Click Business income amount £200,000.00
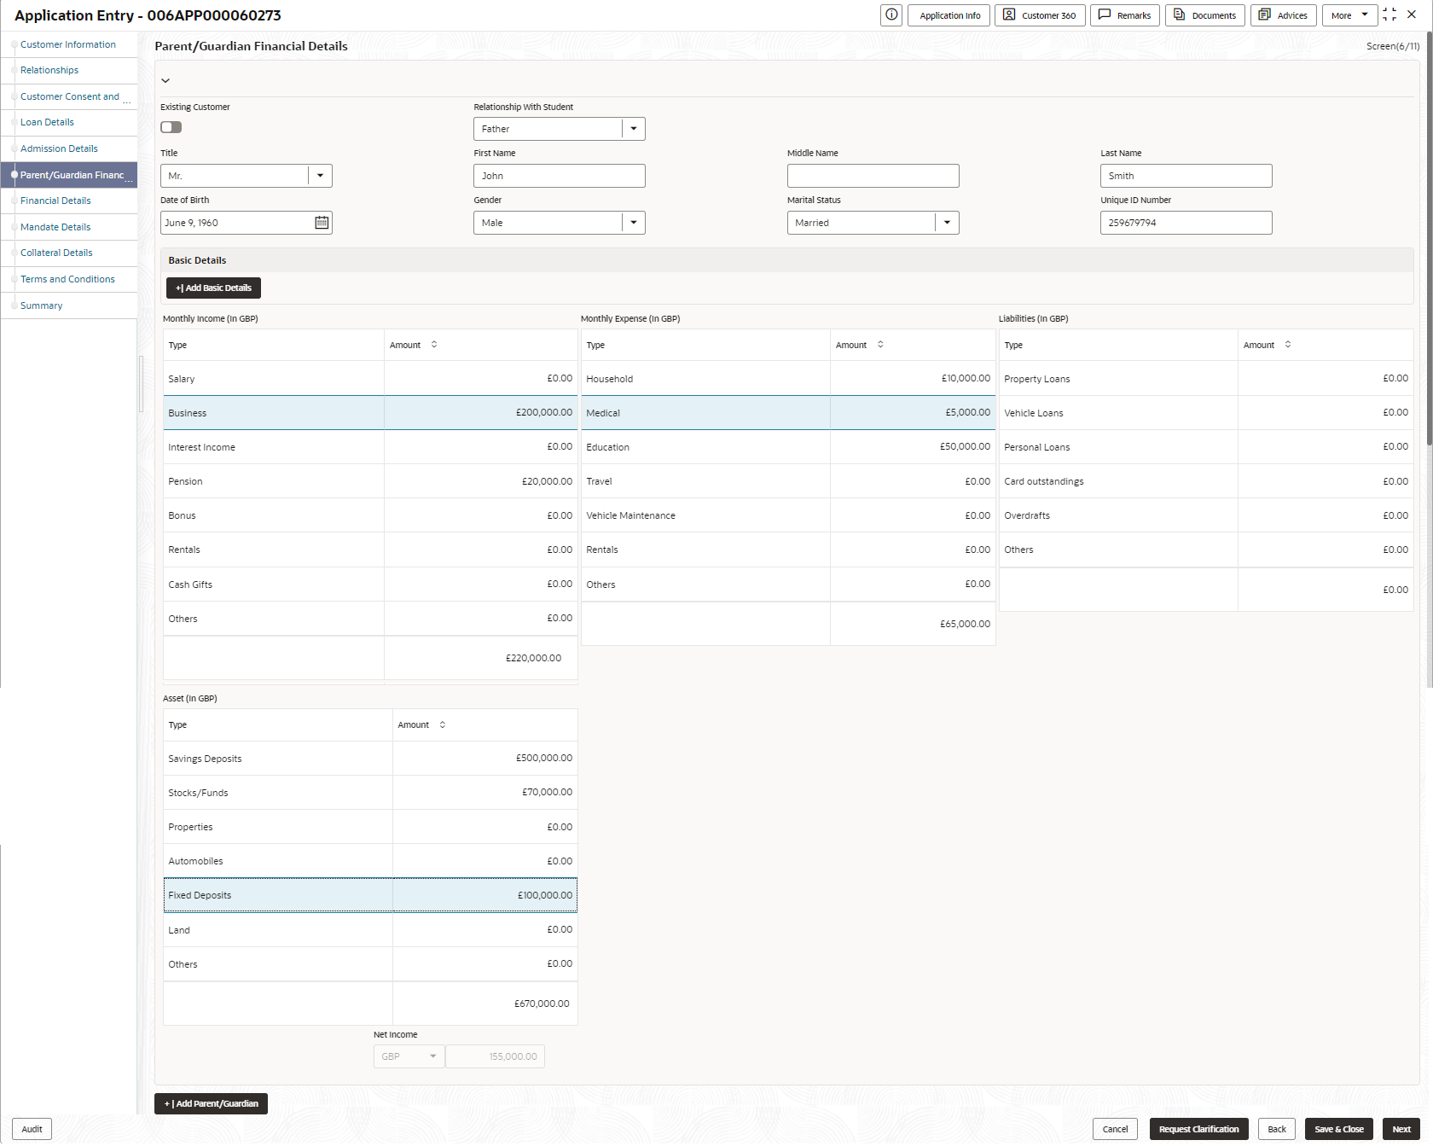Image resolution: width=1433 pixels, height=1146 pixels. (543, 413)
